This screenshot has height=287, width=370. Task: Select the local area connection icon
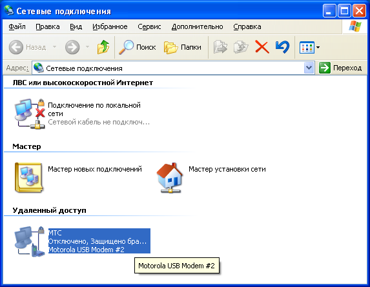30,114
